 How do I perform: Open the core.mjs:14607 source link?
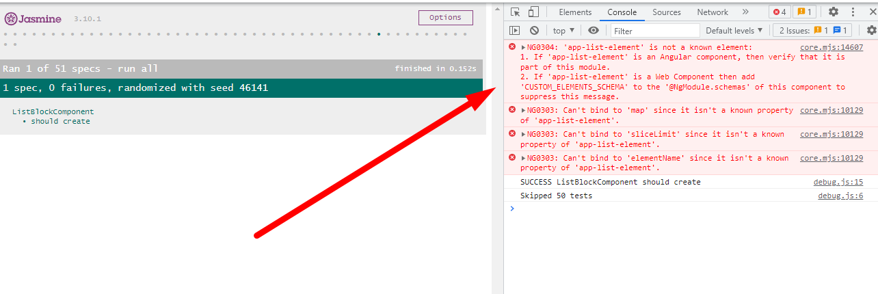(x=832, y=48)
